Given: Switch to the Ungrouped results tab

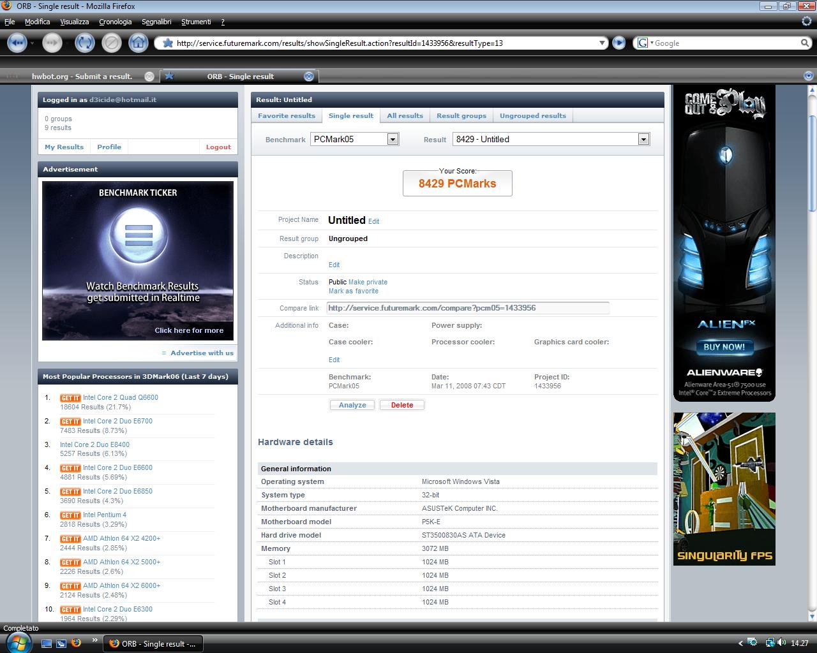Looking at the screenshot, I should pyautogui.click(x=533, y=115).
